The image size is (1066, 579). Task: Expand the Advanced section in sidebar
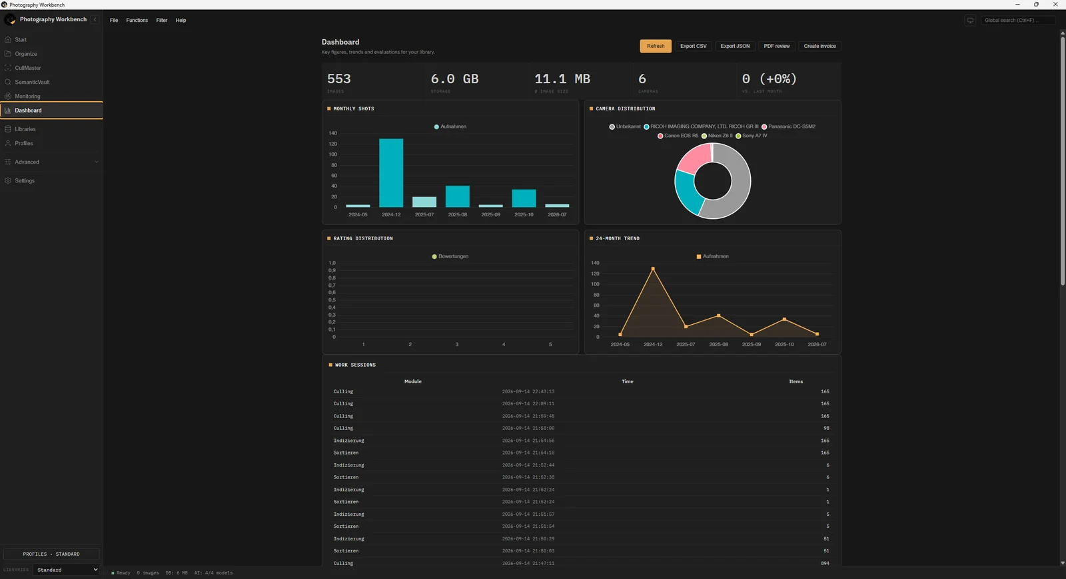point(51,162)
